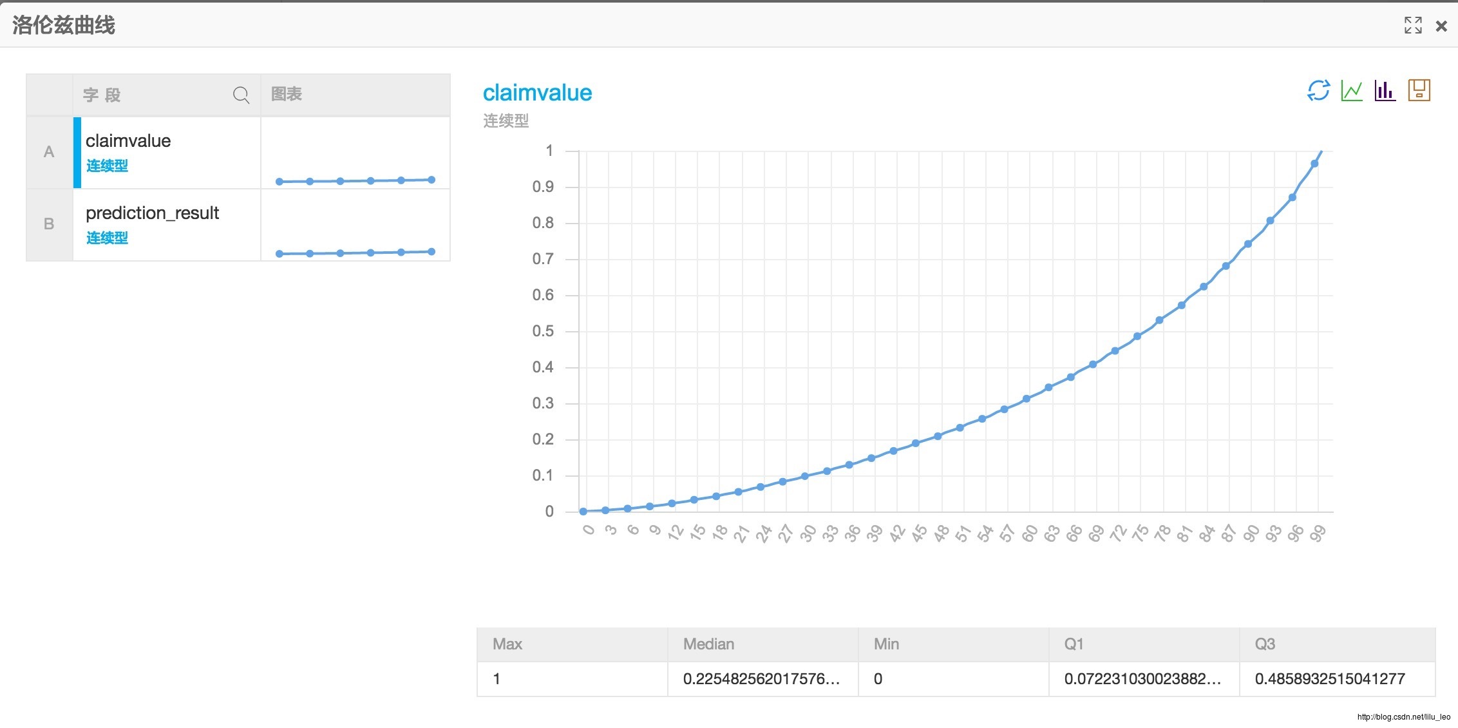The height and width of the screenshot is (728, 1458).
Task: Click the blog.csdn.net watermark link
Action: pyautogui.click(x=1403, y=716)
